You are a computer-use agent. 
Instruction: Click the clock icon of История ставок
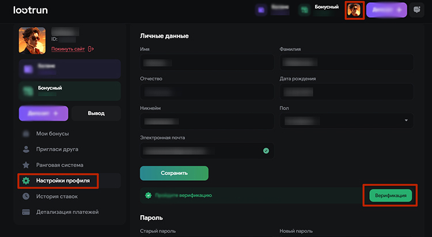pos(26,196)
